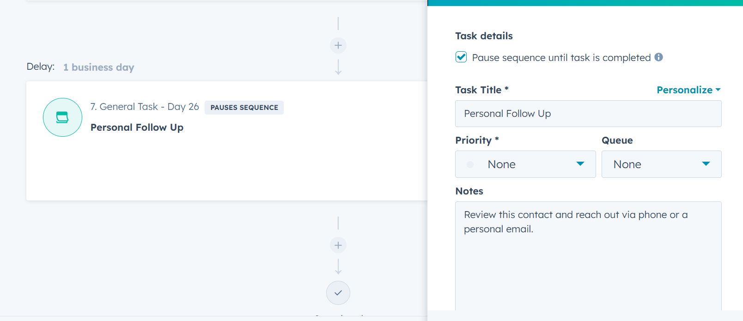The width and height of the screenshot is (743, 321).
Task: Click the down arrow connector above the end checkmark
Action: [x=338, y=267]
